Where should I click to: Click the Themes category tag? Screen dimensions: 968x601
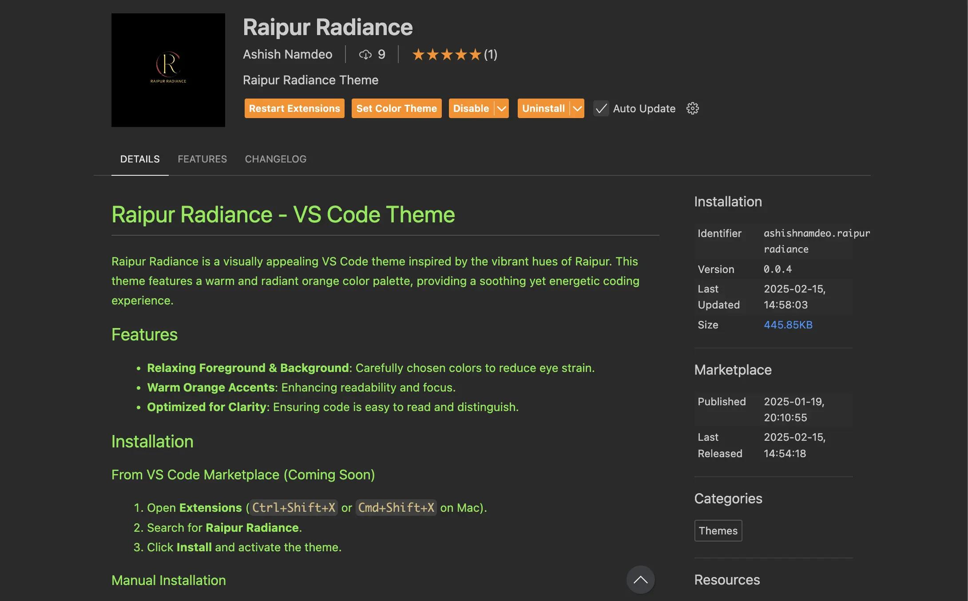pos(718,530)
